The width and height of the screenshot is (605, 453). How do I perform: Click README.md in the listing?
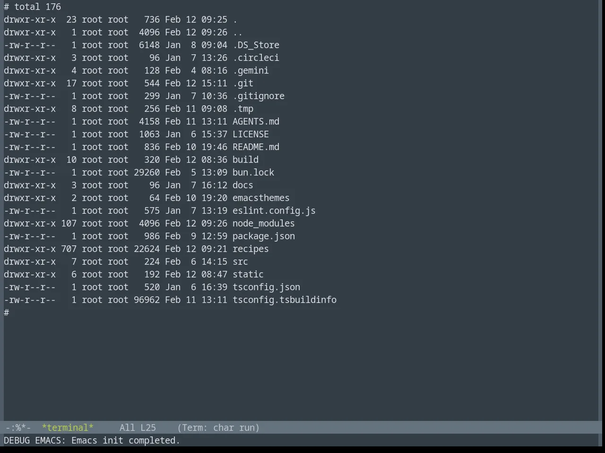tap(256, 147)
